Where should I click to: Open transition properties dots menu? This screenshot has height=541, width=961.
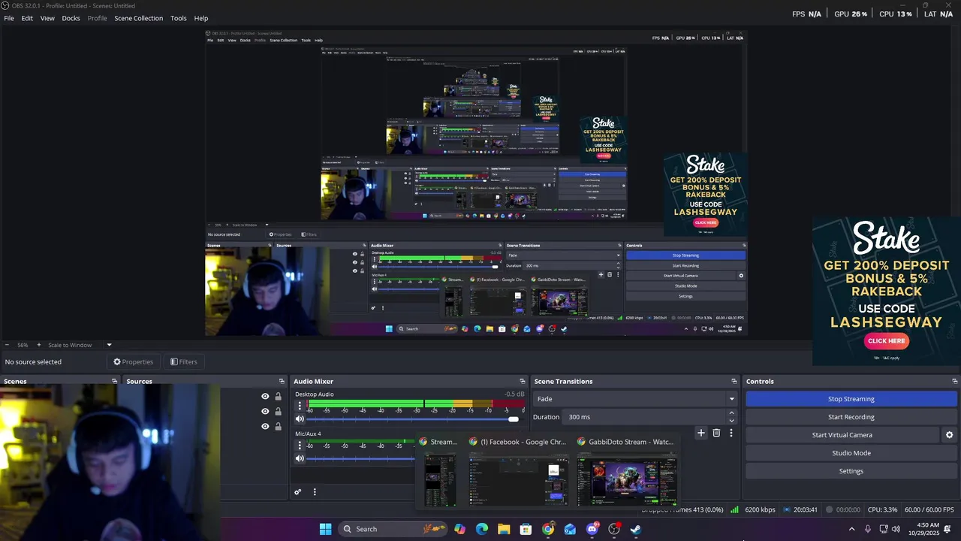pos(731,433)
